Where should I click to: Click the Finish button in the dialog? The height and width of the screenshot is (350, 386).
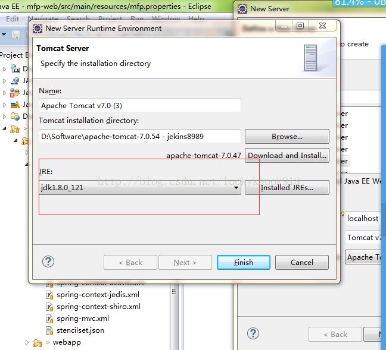coord(243,262)
